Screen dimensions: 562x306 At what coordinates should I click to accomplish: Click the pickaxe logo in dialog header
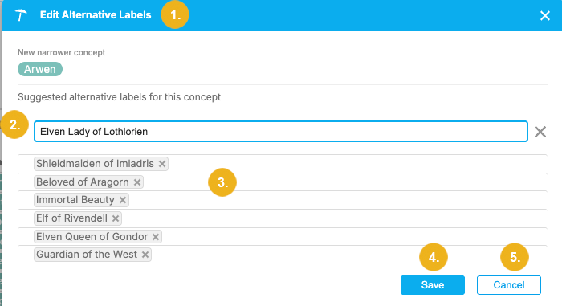21,15
